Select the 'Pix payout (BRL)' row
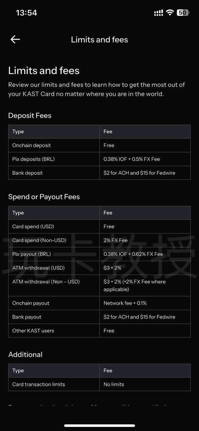 99,254
